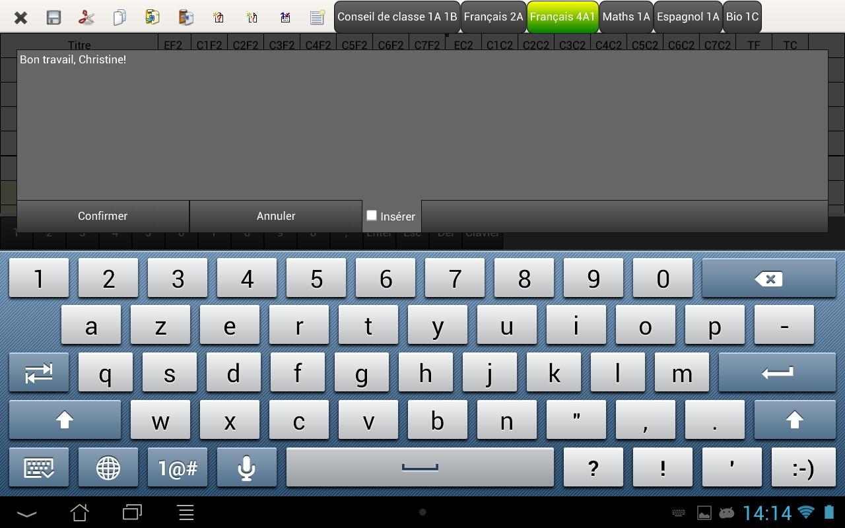Open Android menu lines button
Image resolution: width=845 pixels, height=528 pixels.
(x=186, y=512)
